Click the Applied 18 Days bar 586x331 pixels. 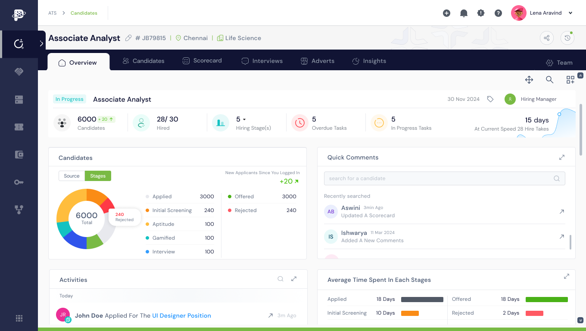pyautogui.click(x=422, y=299)
